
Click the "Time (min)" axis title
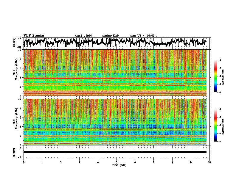click(x=119, y=165)
